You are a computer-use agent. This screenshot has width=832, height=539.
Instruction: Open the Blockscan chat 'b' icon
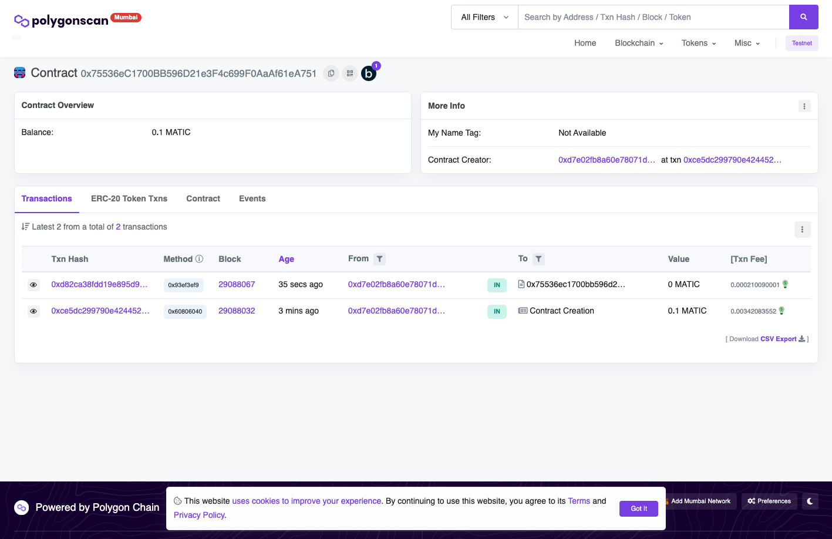[x=369, y=73]
